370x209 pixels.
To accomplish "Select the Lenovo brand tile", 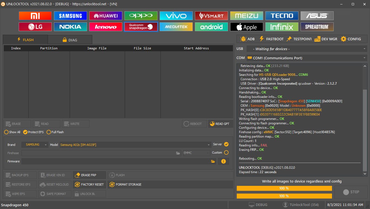I will (106, 27).
